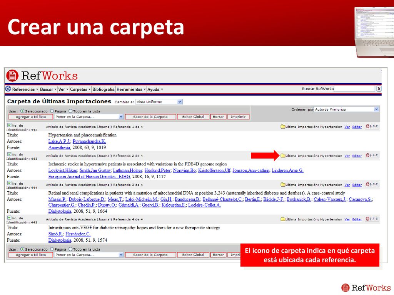The width and height of the screenshot is (394, 295).
Task: Open the Vista Uniforme view dropdown
Action: [159, 102]
